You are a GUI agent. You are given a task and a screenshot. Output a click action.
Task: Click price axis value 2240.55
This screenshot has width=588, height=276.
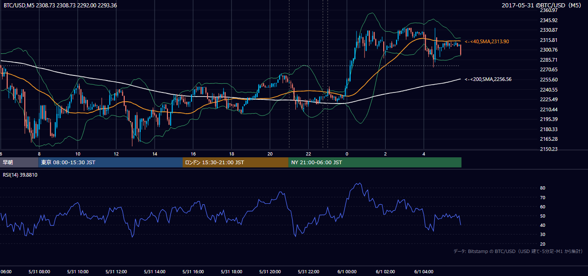[x=549, y=90]
